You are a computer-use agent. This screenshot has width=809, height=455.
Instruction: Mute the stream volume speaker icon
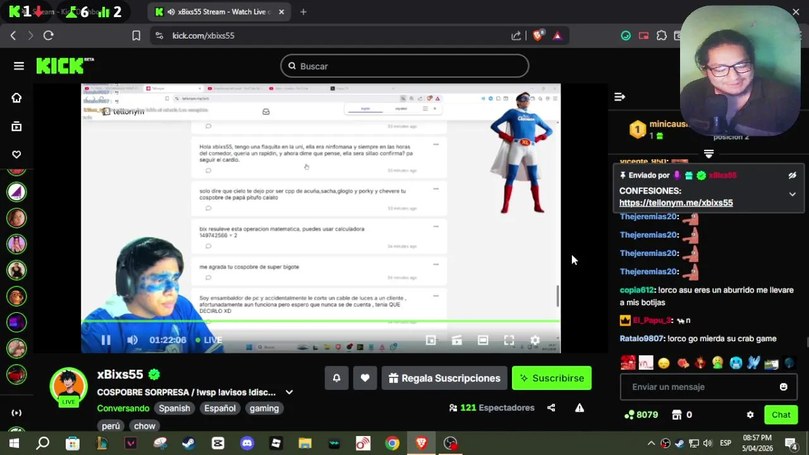(132, 340)
